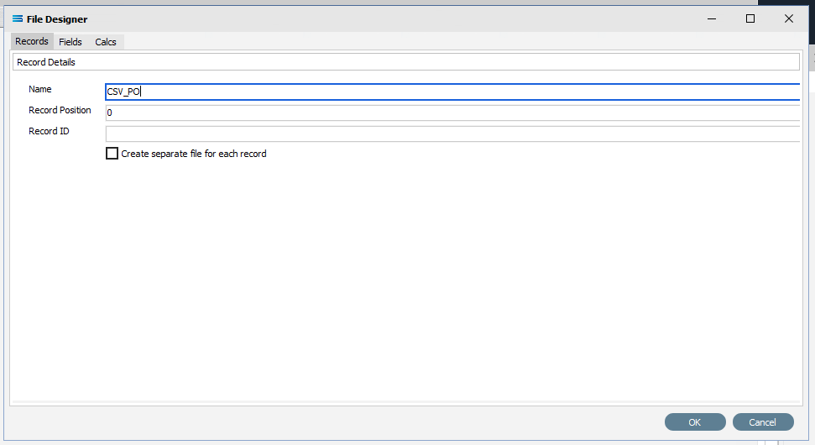Viewport: 815px width, 445px height.
Task: Focus the Name field containing CSV_PO
Action: pyautogui.click(x=452, y=92)
